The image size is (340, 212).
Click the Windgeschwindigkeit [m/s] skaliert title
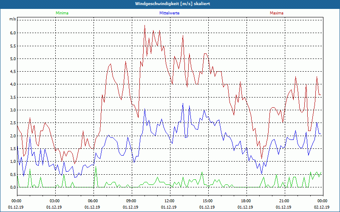tap(173, 4)
